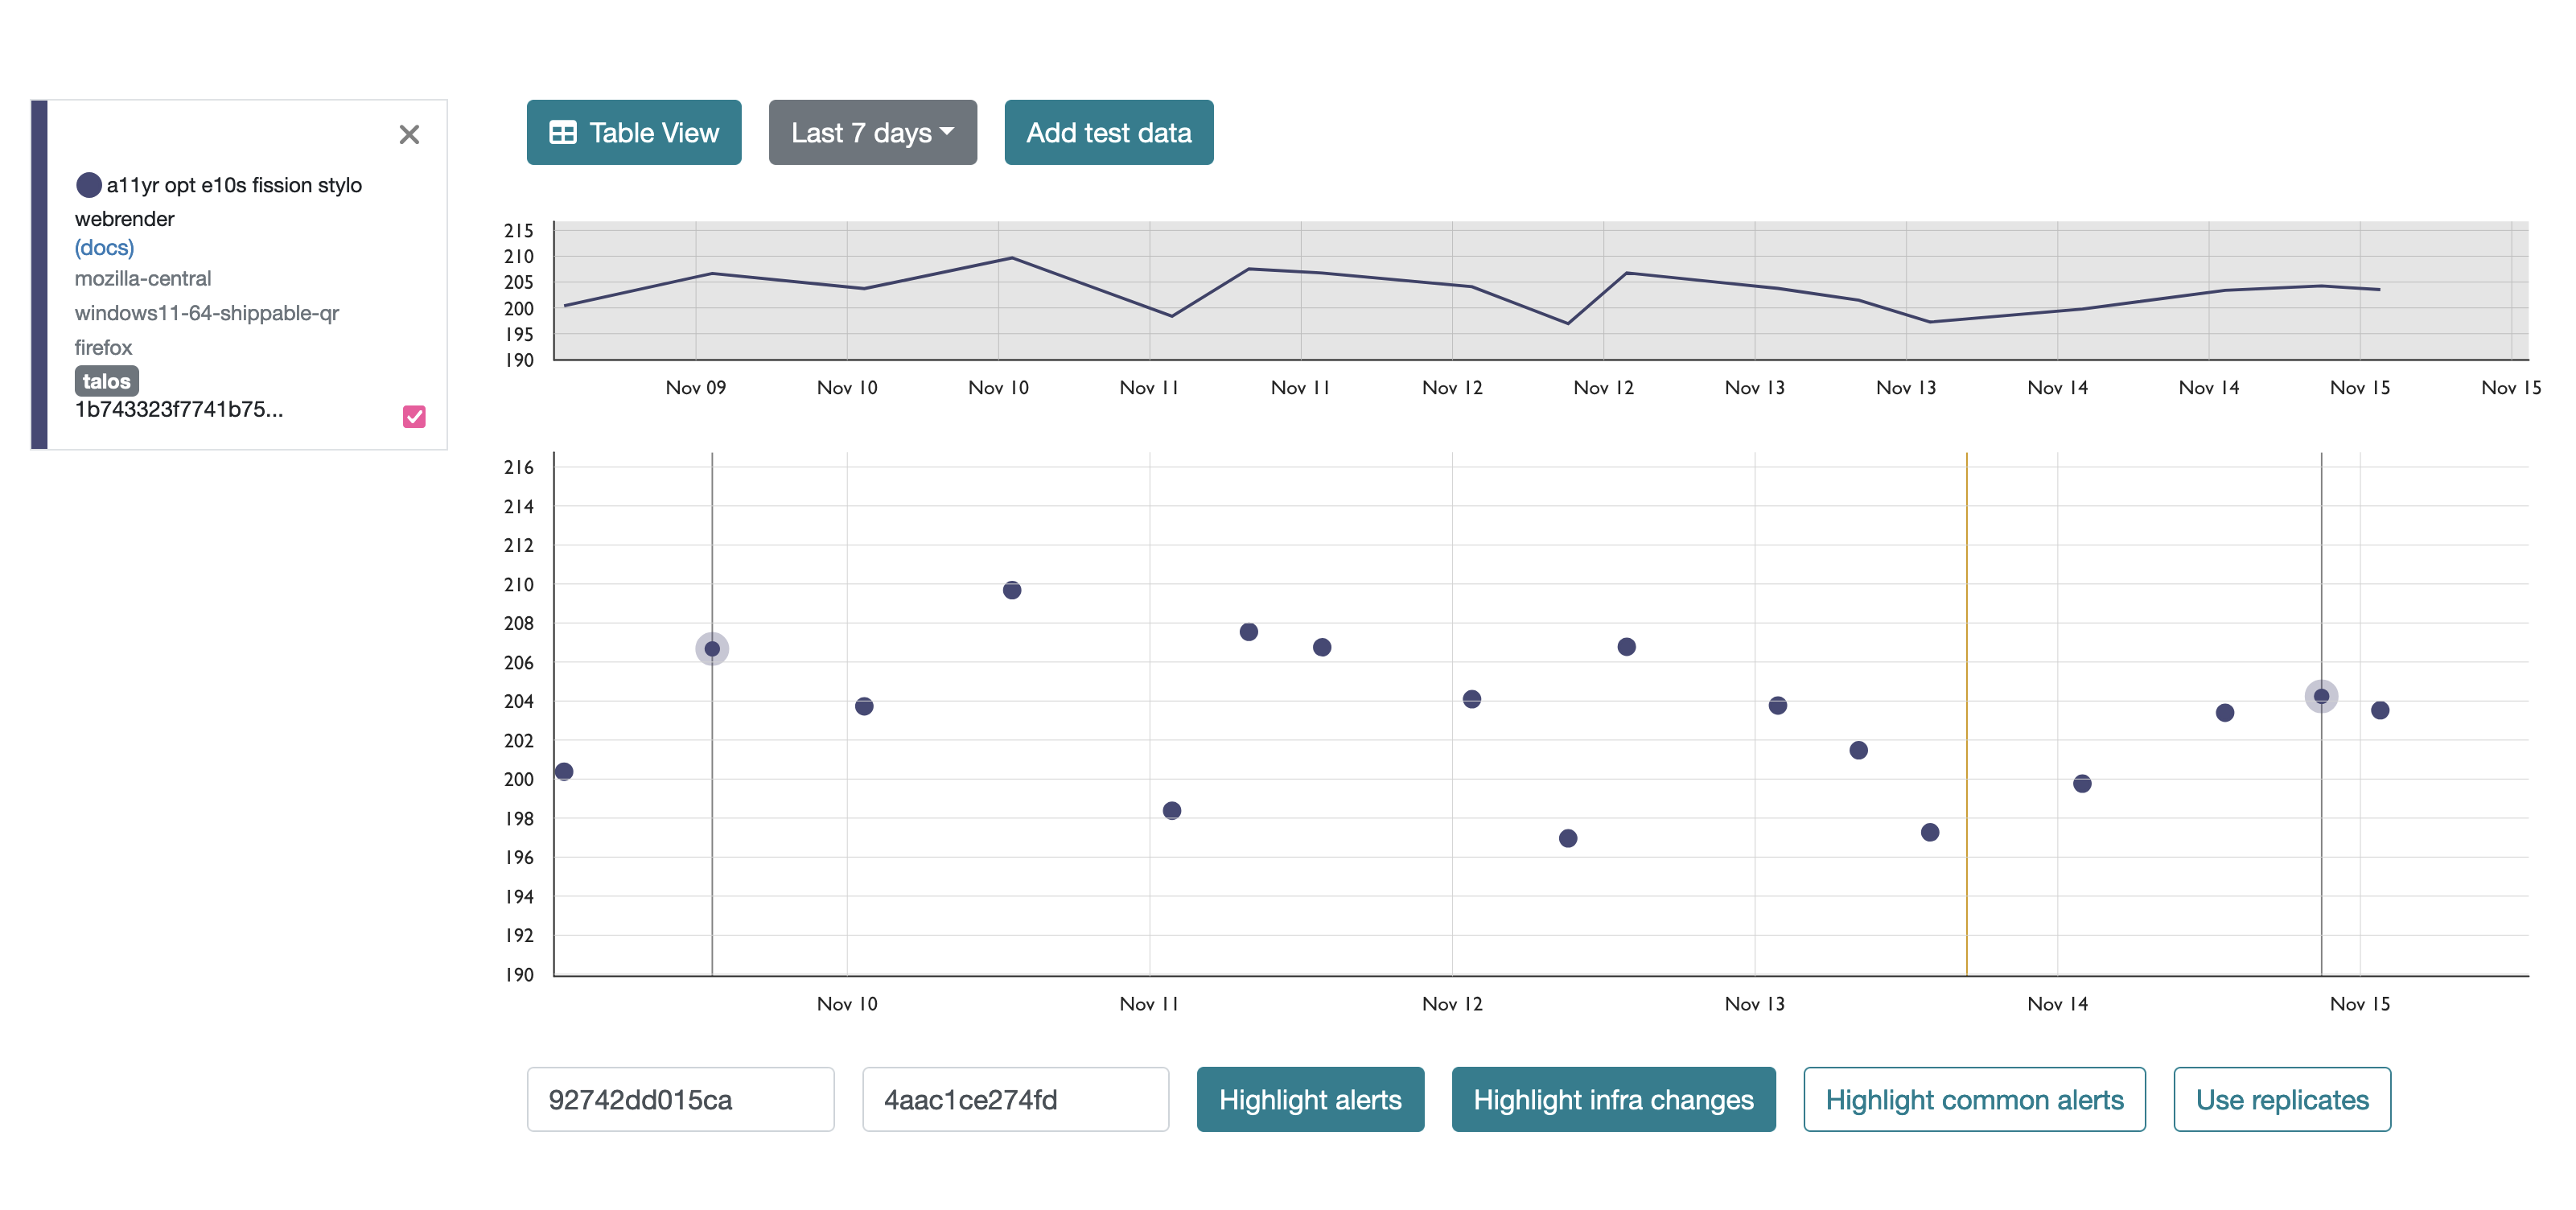The image size is (2576, 1210).
Task: Select the revision input containing 4aac1ce274fd
Action: [1015, 1099]
